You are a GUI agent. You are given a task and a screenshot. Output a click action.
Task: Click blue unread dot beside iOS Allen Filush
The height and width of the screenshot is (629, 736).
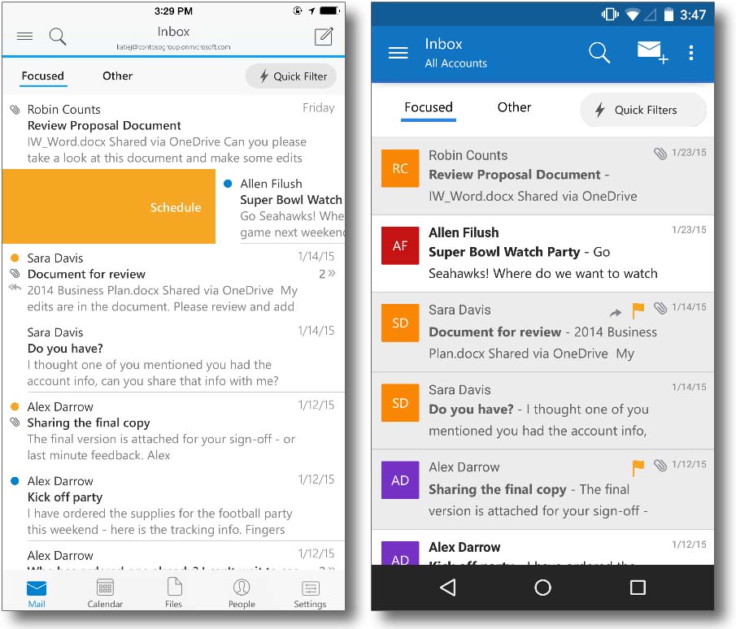[228, 184]
